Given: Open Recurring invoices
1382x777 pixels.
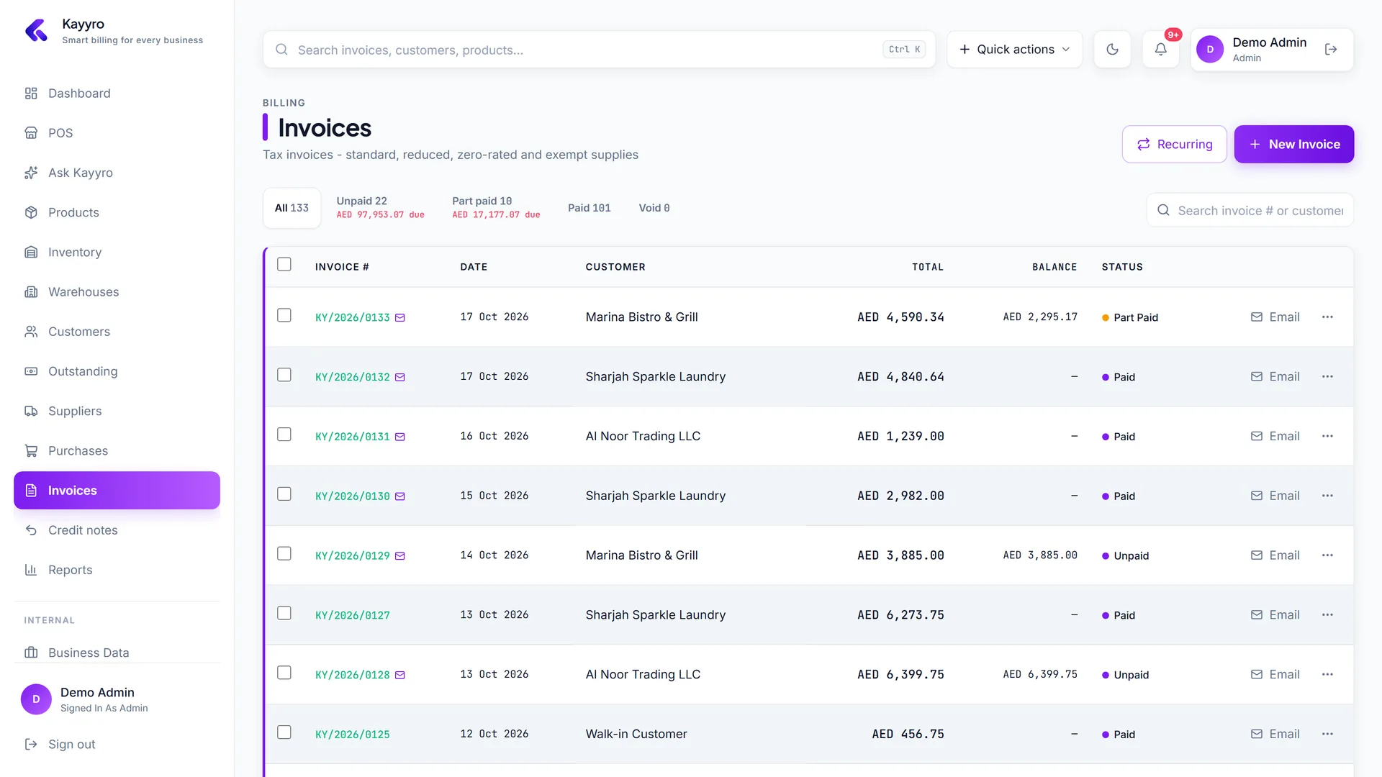Looking at the screenshot, I should click(1174, 145).
